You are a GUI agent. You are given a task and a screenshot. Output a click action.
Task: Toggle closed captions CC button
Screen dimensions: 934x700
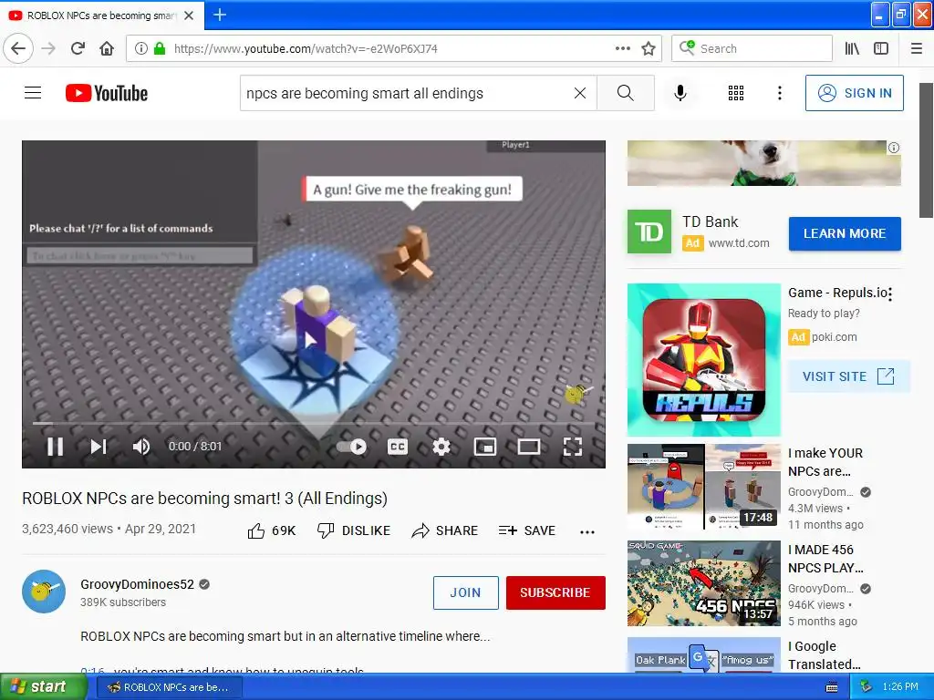(398, 447)
